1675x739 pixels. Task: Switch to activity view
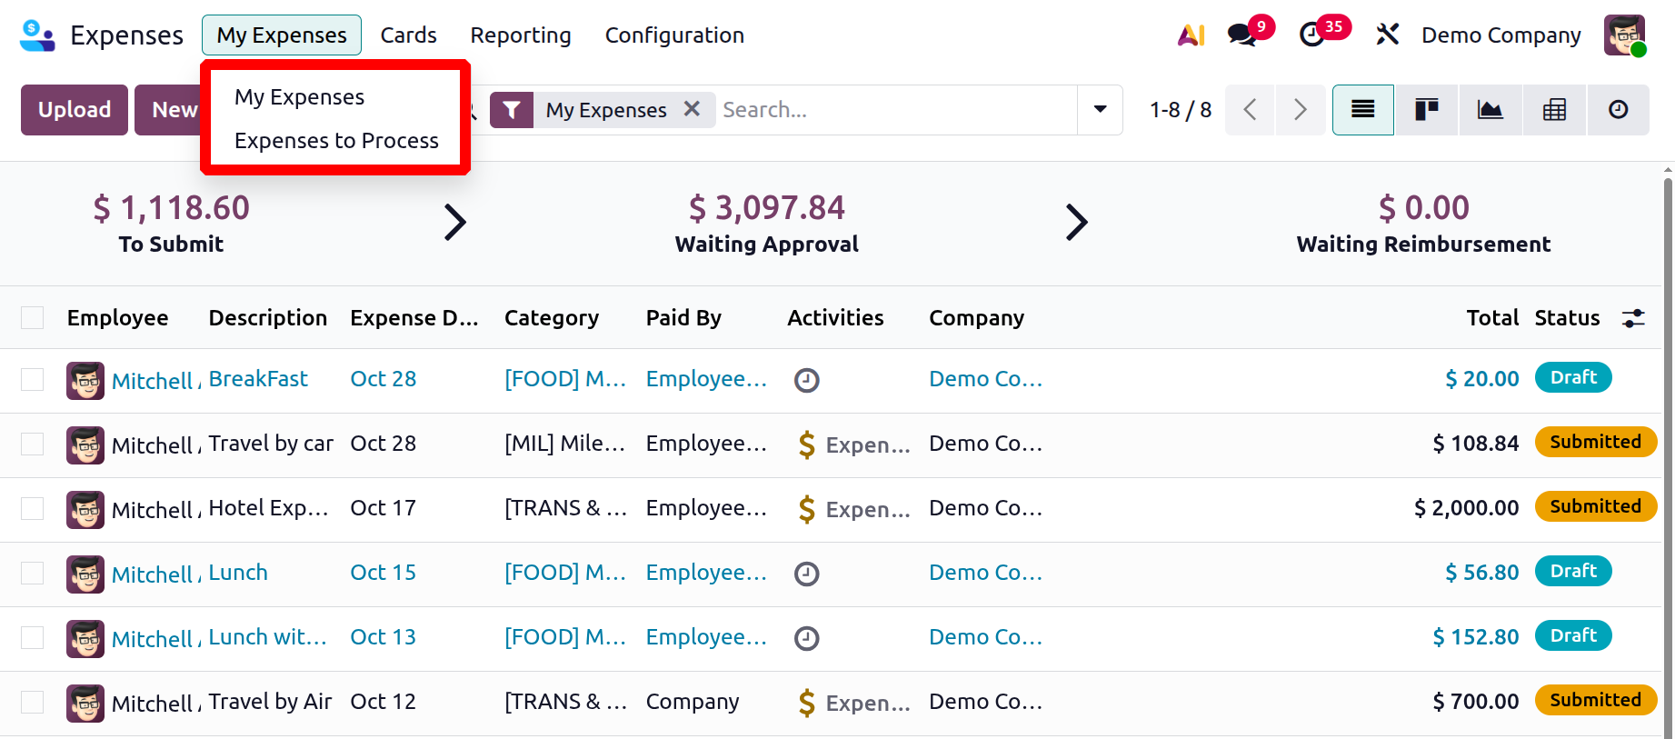pos(1618,110)
